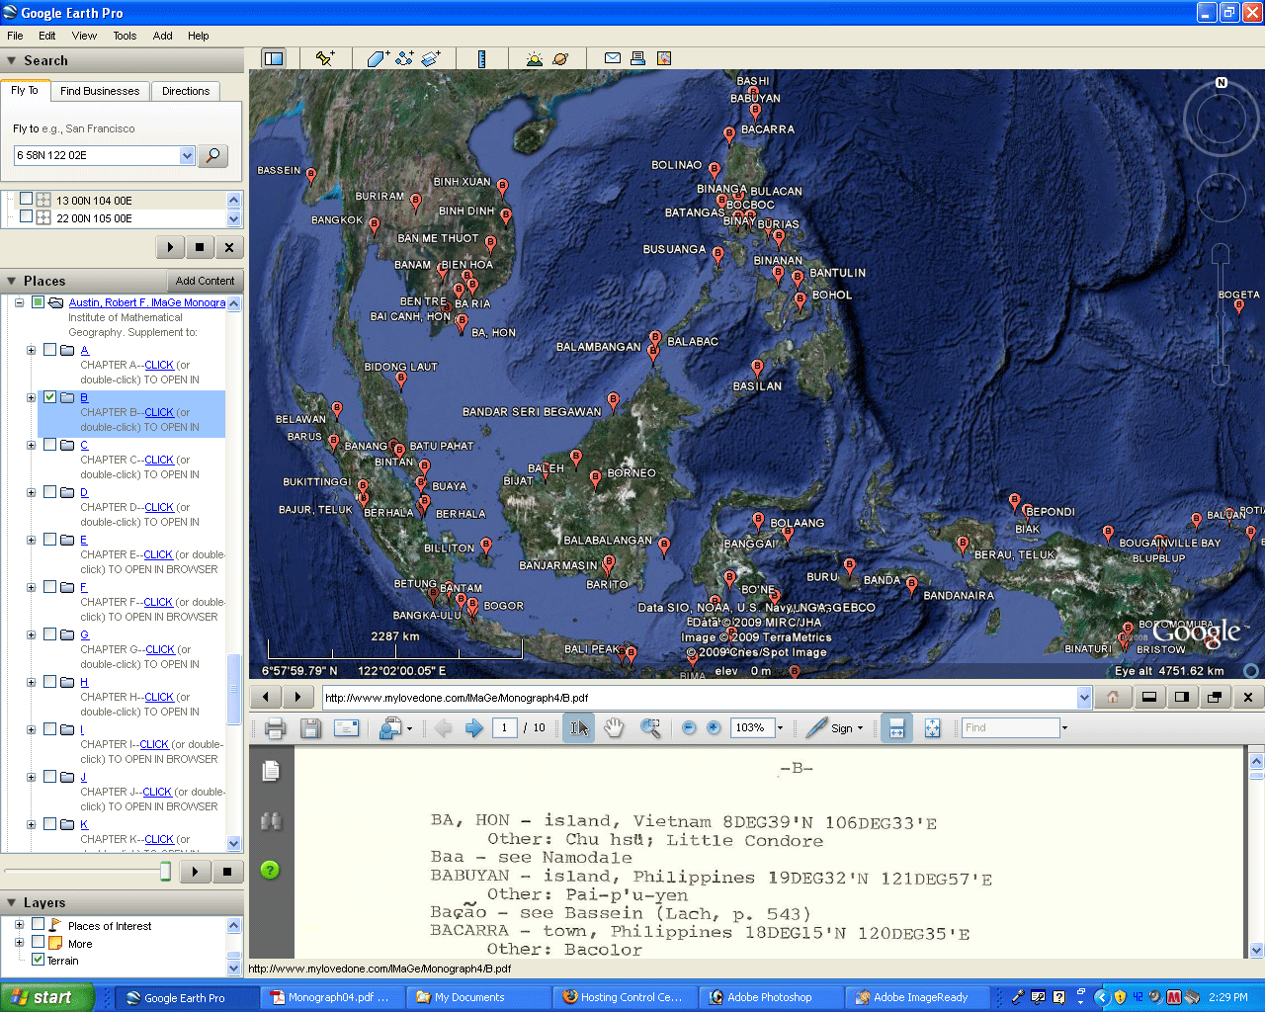Zoom in on the PDF
The width and height of the screenshot is (1265, 1012).
click(x=714, y=728)
